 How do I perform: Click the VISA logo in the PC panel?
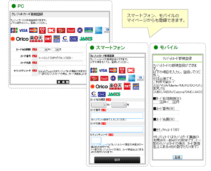pos(23,30)
